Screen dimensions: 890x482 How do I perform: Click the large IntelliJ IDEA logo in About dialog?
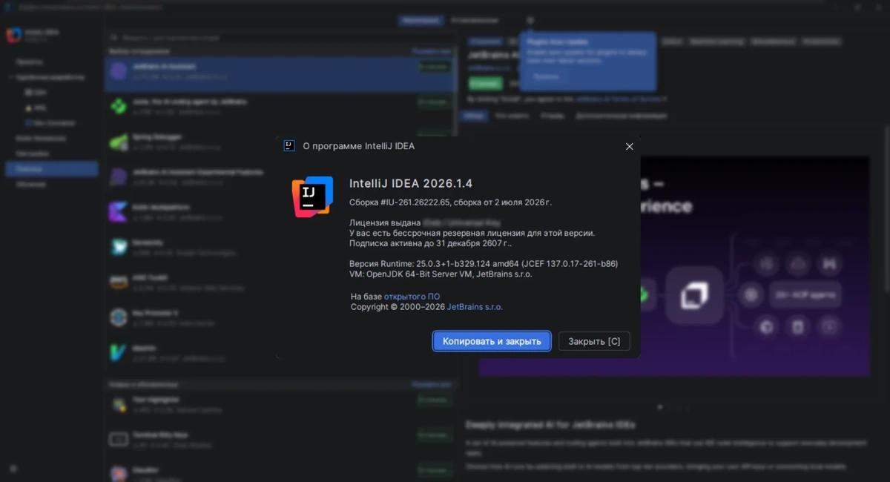tap(312, 197)
